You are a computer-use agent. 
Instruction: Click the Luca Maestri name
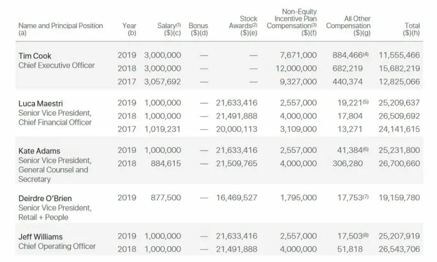tap(40, 104)
